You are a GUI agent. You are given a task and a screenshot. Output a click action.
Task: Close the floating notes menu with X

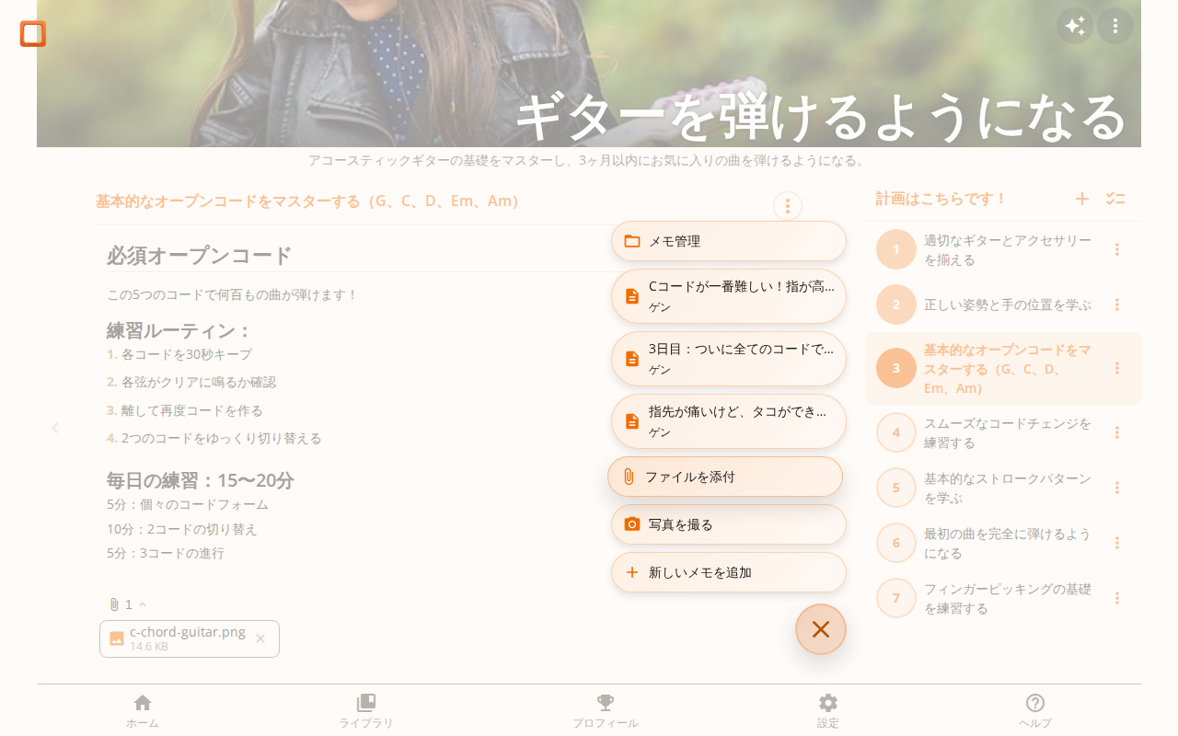click(821, 629)
